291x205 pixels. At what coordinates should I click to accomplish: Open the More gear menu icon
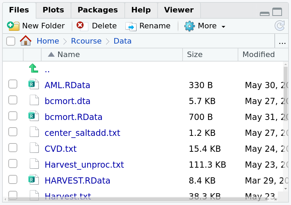click(x=189, y=26)
